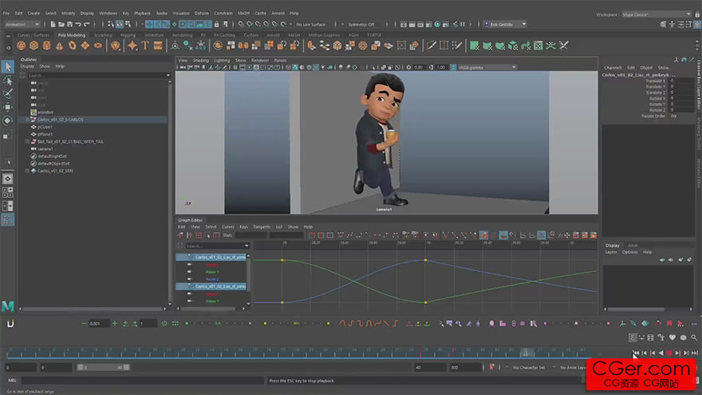Activate the Paint selection tool

8,93
